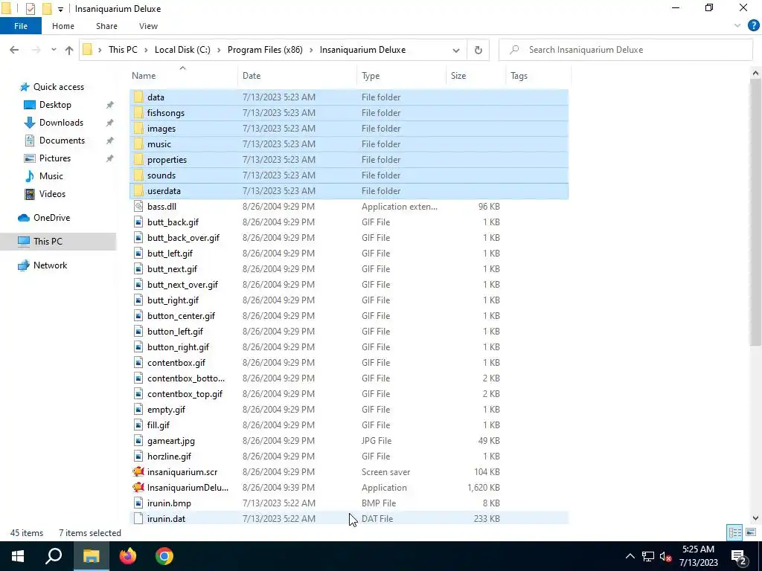762x571 pixels.
Task: Sort by the Size column header
Action: [x=476, y=76]
